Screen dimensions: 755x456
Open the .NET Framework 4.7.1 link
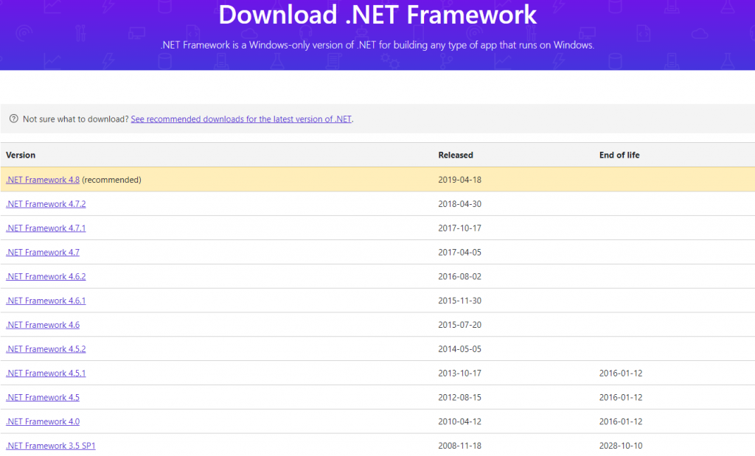coord(46,228)
